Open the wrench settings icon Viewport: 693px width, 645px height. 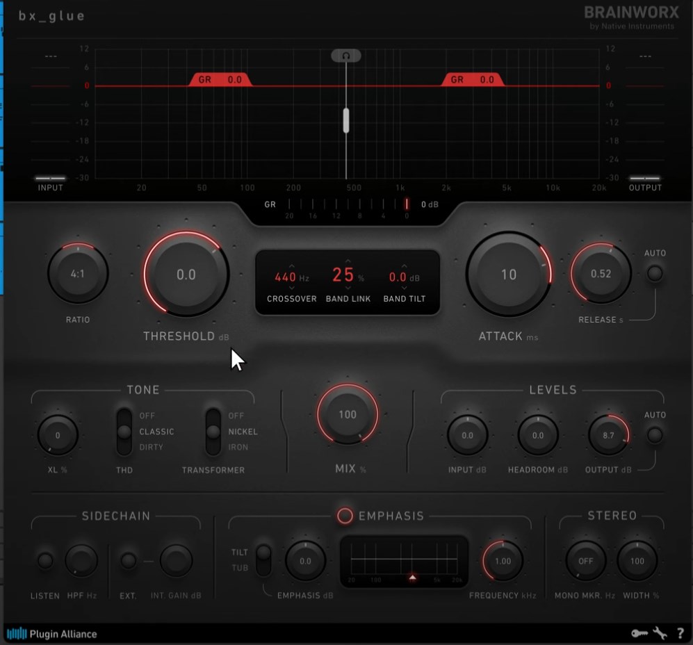point(660,633)
